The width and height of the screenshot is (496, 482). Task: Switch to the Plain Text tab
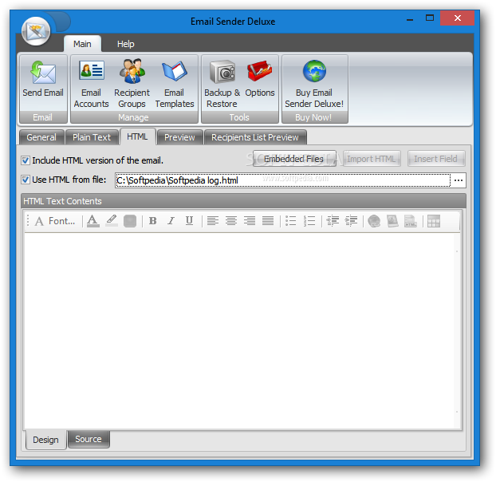(92, 137)
